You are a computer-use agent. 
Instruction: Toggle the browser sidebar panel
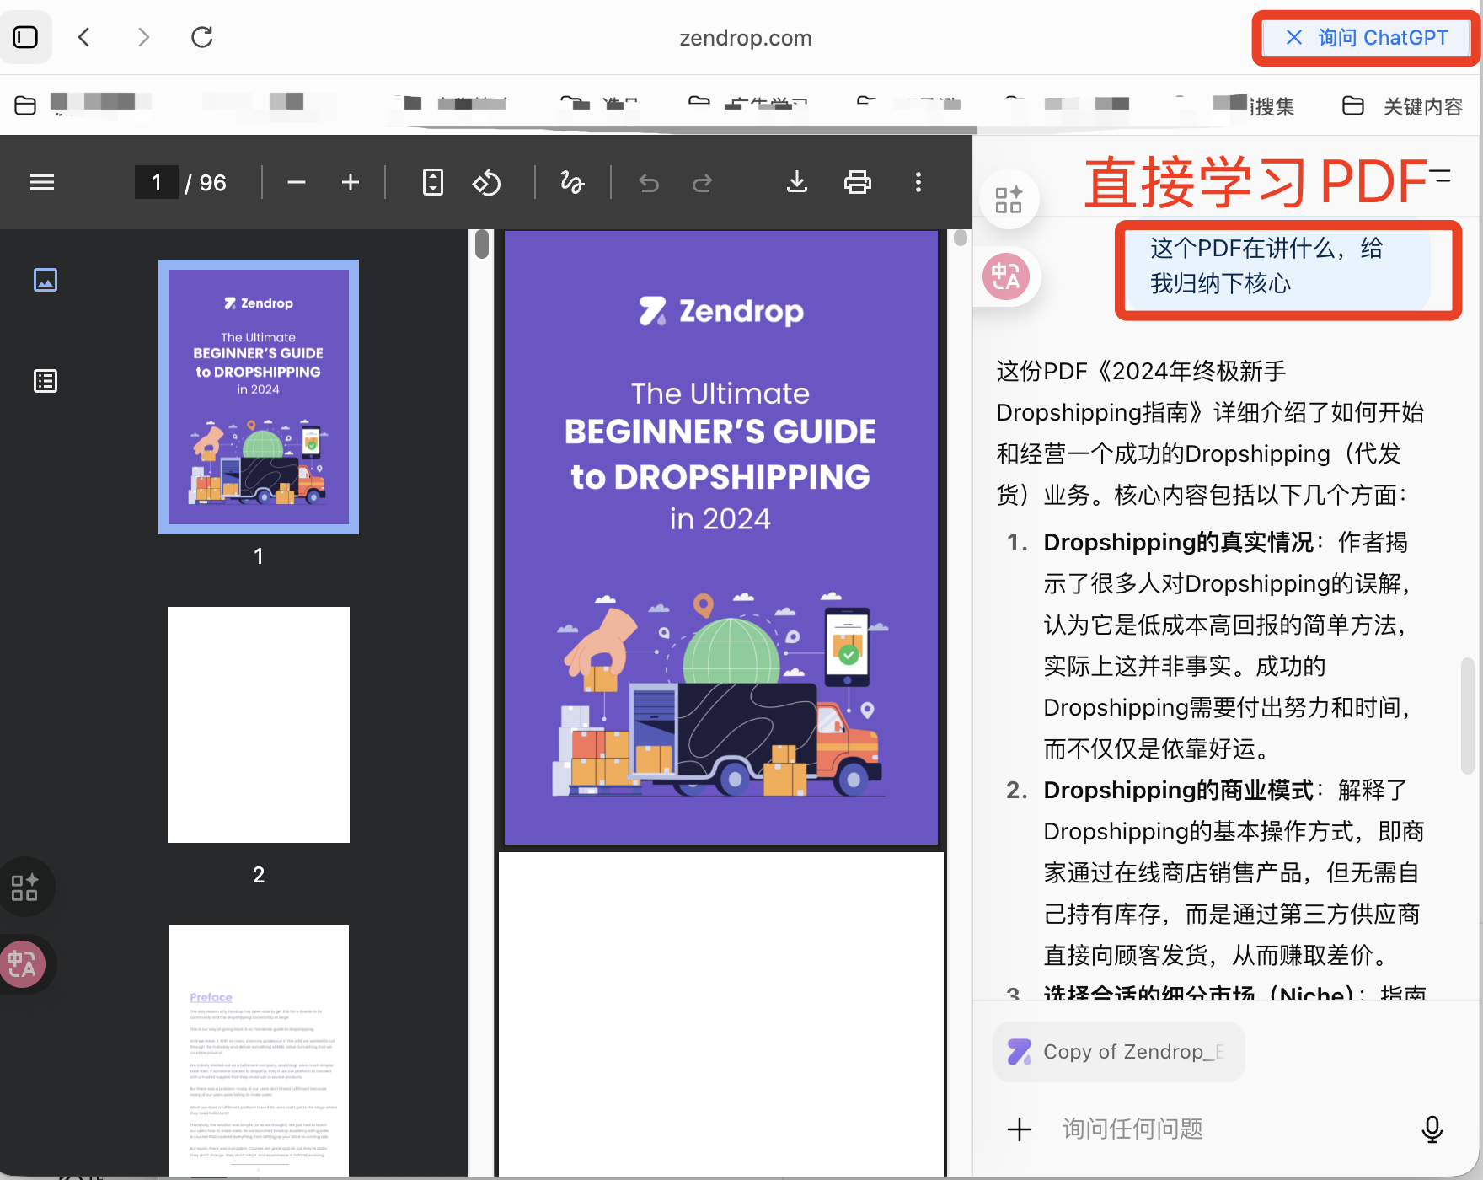(x=25, y=37)
